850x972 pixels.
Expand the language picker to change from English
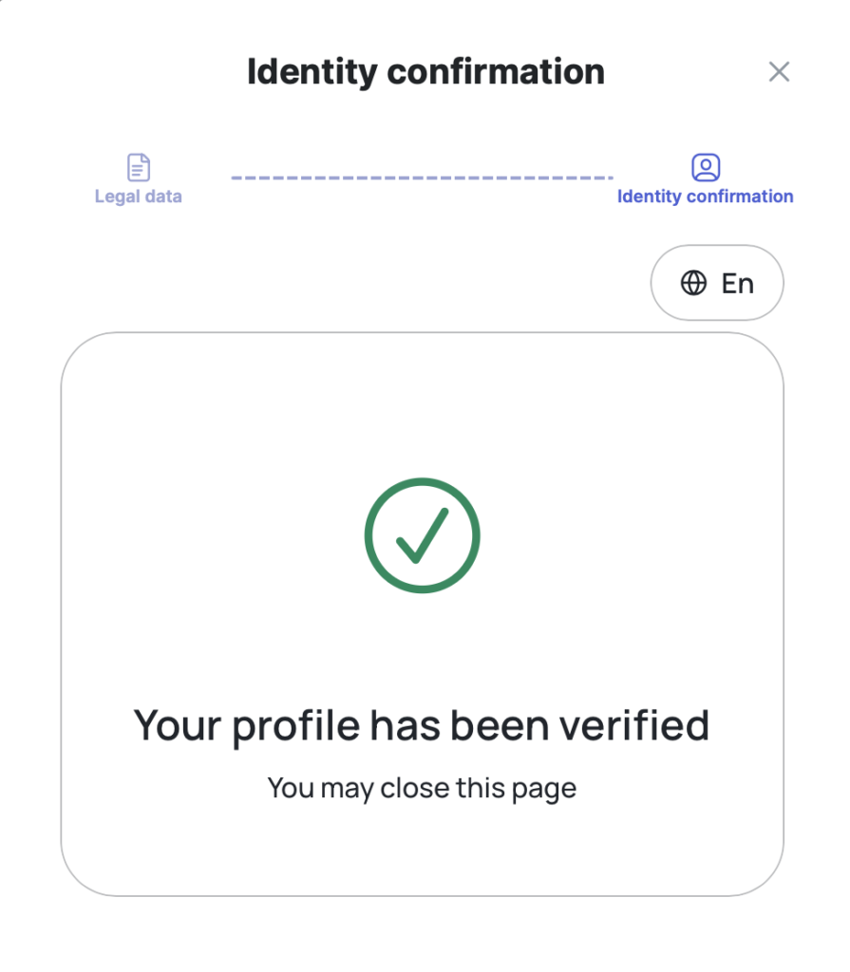click(717, 282)
